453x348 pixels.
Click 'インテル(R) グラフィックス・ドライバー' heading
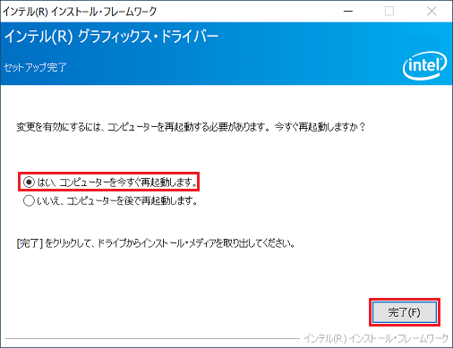coord(111,37)
